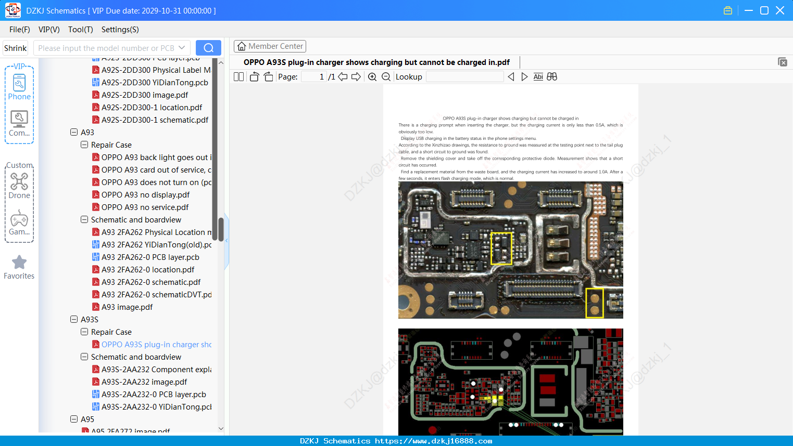Open OPPO A93 no display.pdf
Screen dimensions: 793x446
click(141, 195)
